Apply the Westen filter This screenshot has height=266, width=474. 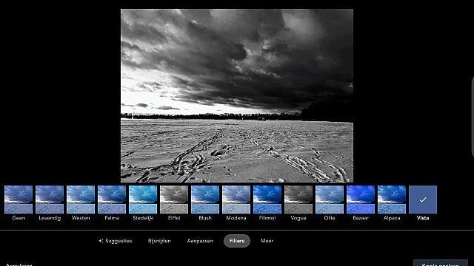click(x=81, y=199)
